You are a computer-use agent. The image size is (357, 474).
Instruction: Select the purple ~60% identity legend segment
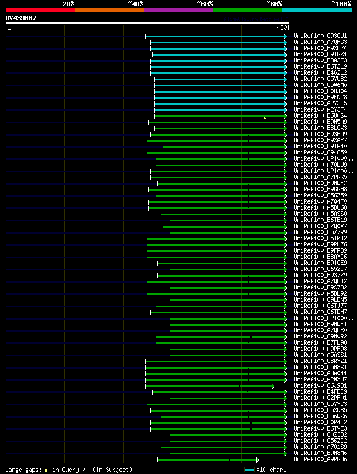click(178, 10)
